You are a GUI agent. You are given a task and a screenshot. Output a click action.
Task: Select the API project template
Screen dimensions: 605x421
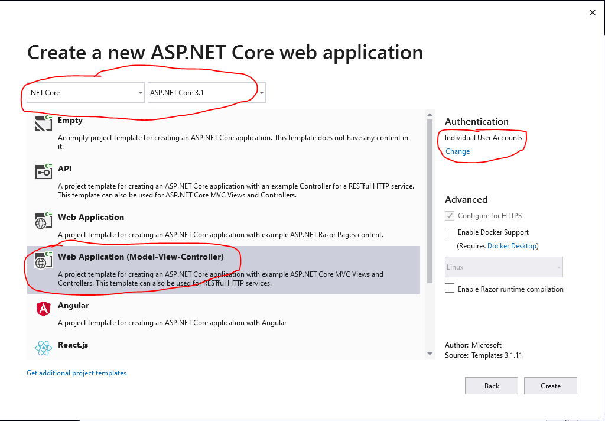coord(223,182)
